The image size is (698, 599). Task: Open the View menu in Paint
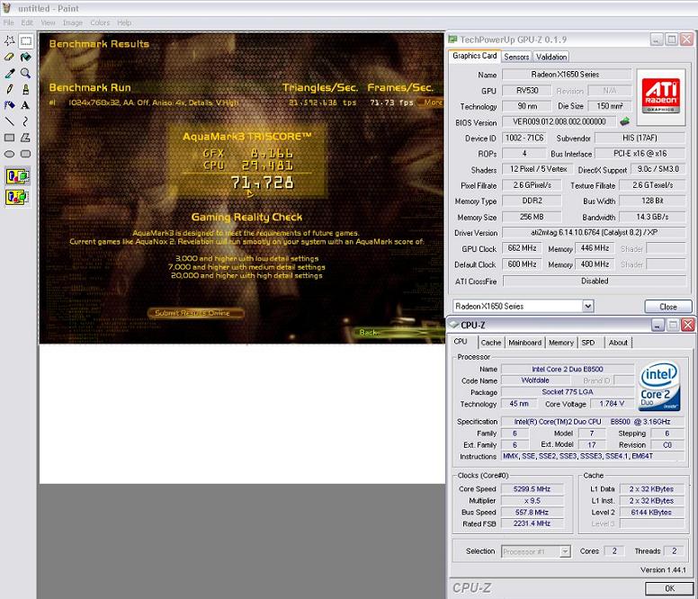coord(48,22)
